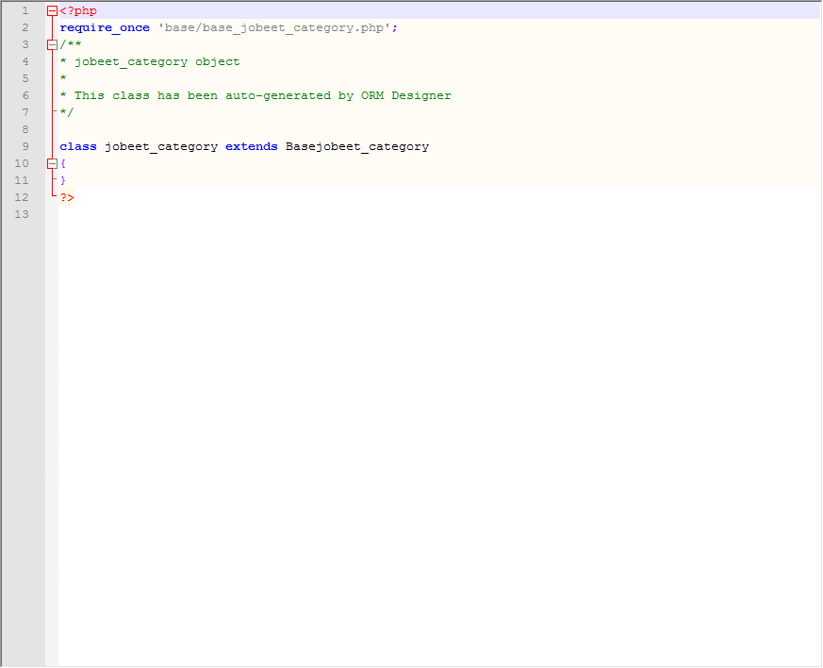Click line number 2 in the gutter

click(25, 28)
